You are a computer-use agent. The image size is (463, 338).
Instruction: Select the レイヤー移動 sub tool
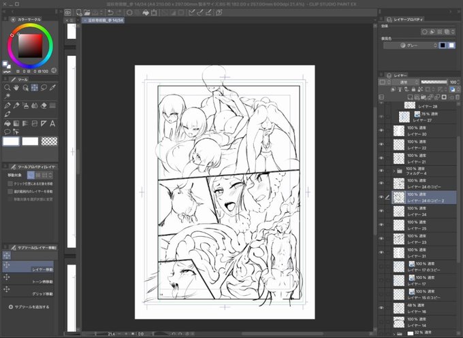[29, 267]
